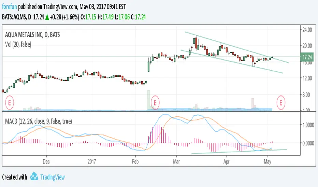Image resolution: width=318 pixels, height=187 pixels.
Task: Click the MACD (12, 26, close, 9, false, true) label
Action: (39, 121)
